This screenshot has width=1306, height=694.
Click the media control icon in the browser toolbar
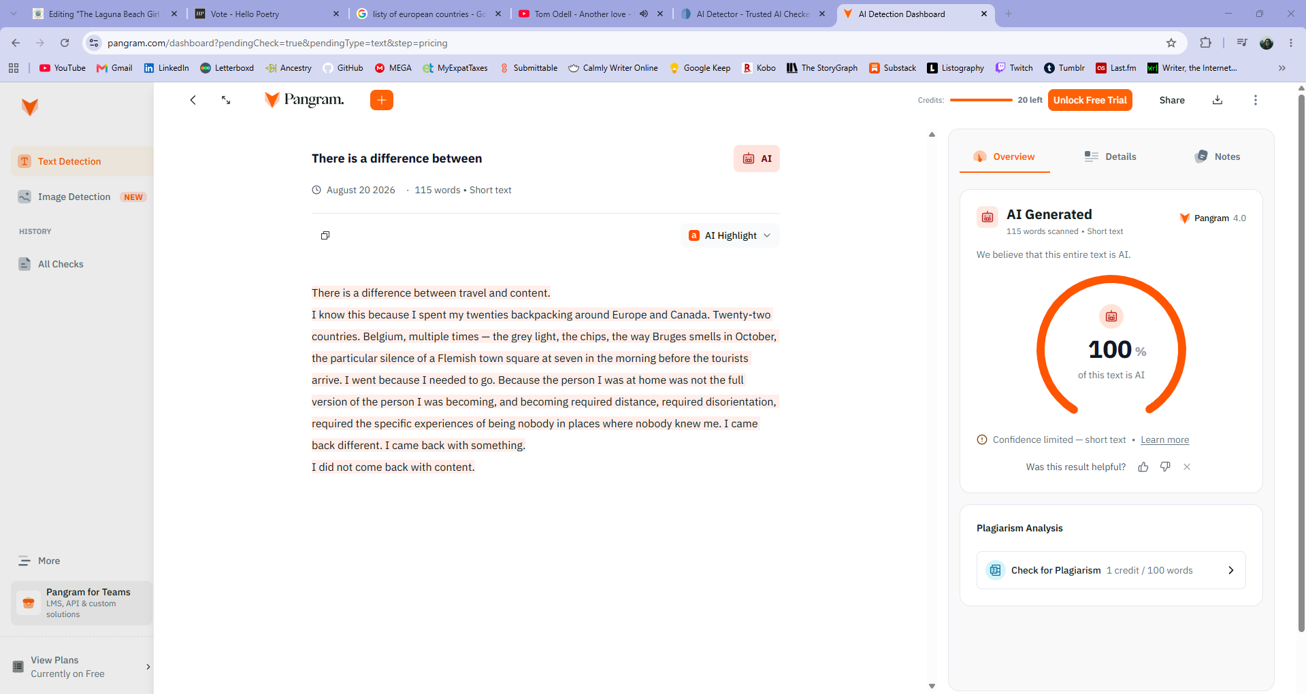(x=1242, y=43)
